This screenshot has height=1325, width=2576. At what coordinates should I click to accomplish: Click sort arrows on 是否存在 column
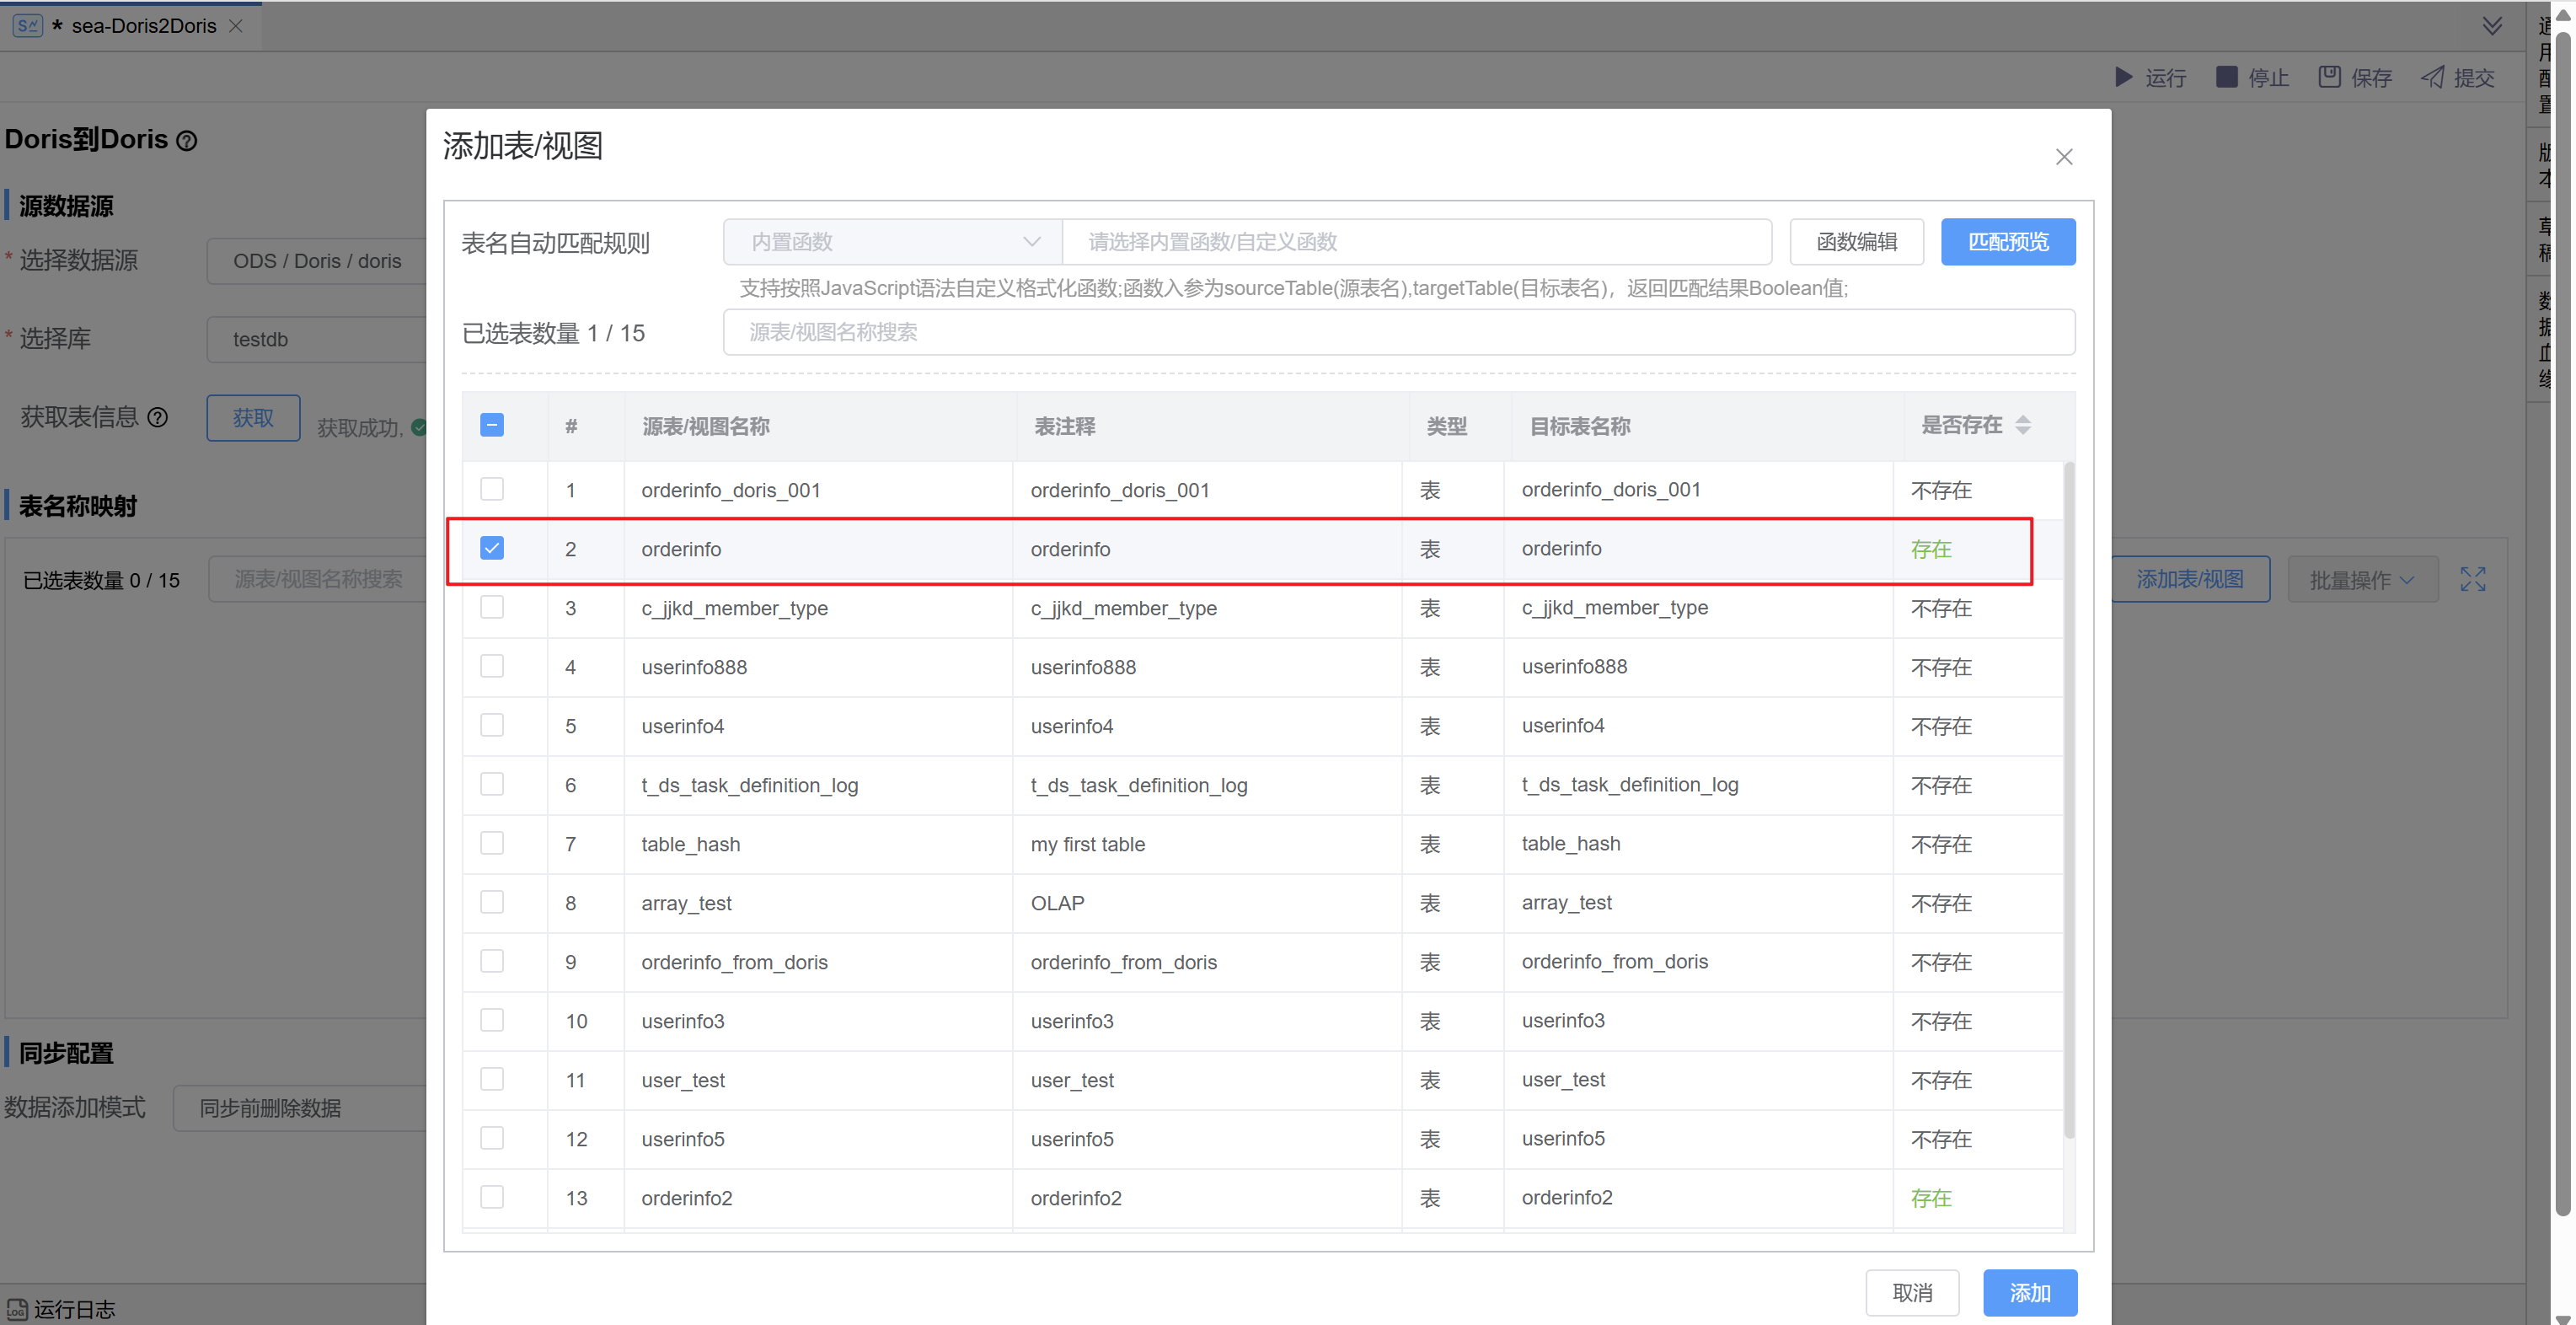2022,425
